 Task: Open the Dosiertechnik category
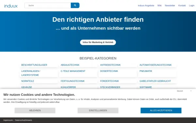coord(109,71)
